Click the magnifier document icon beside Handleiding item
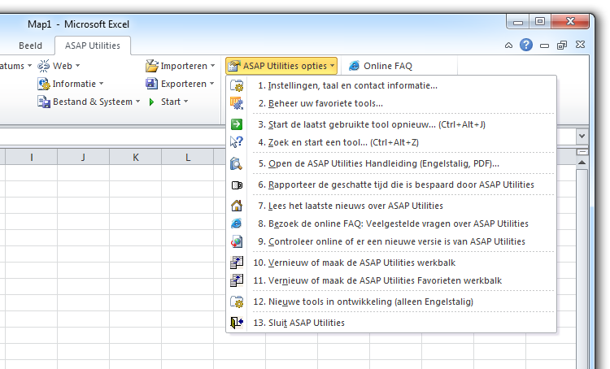 coord(237,163)
